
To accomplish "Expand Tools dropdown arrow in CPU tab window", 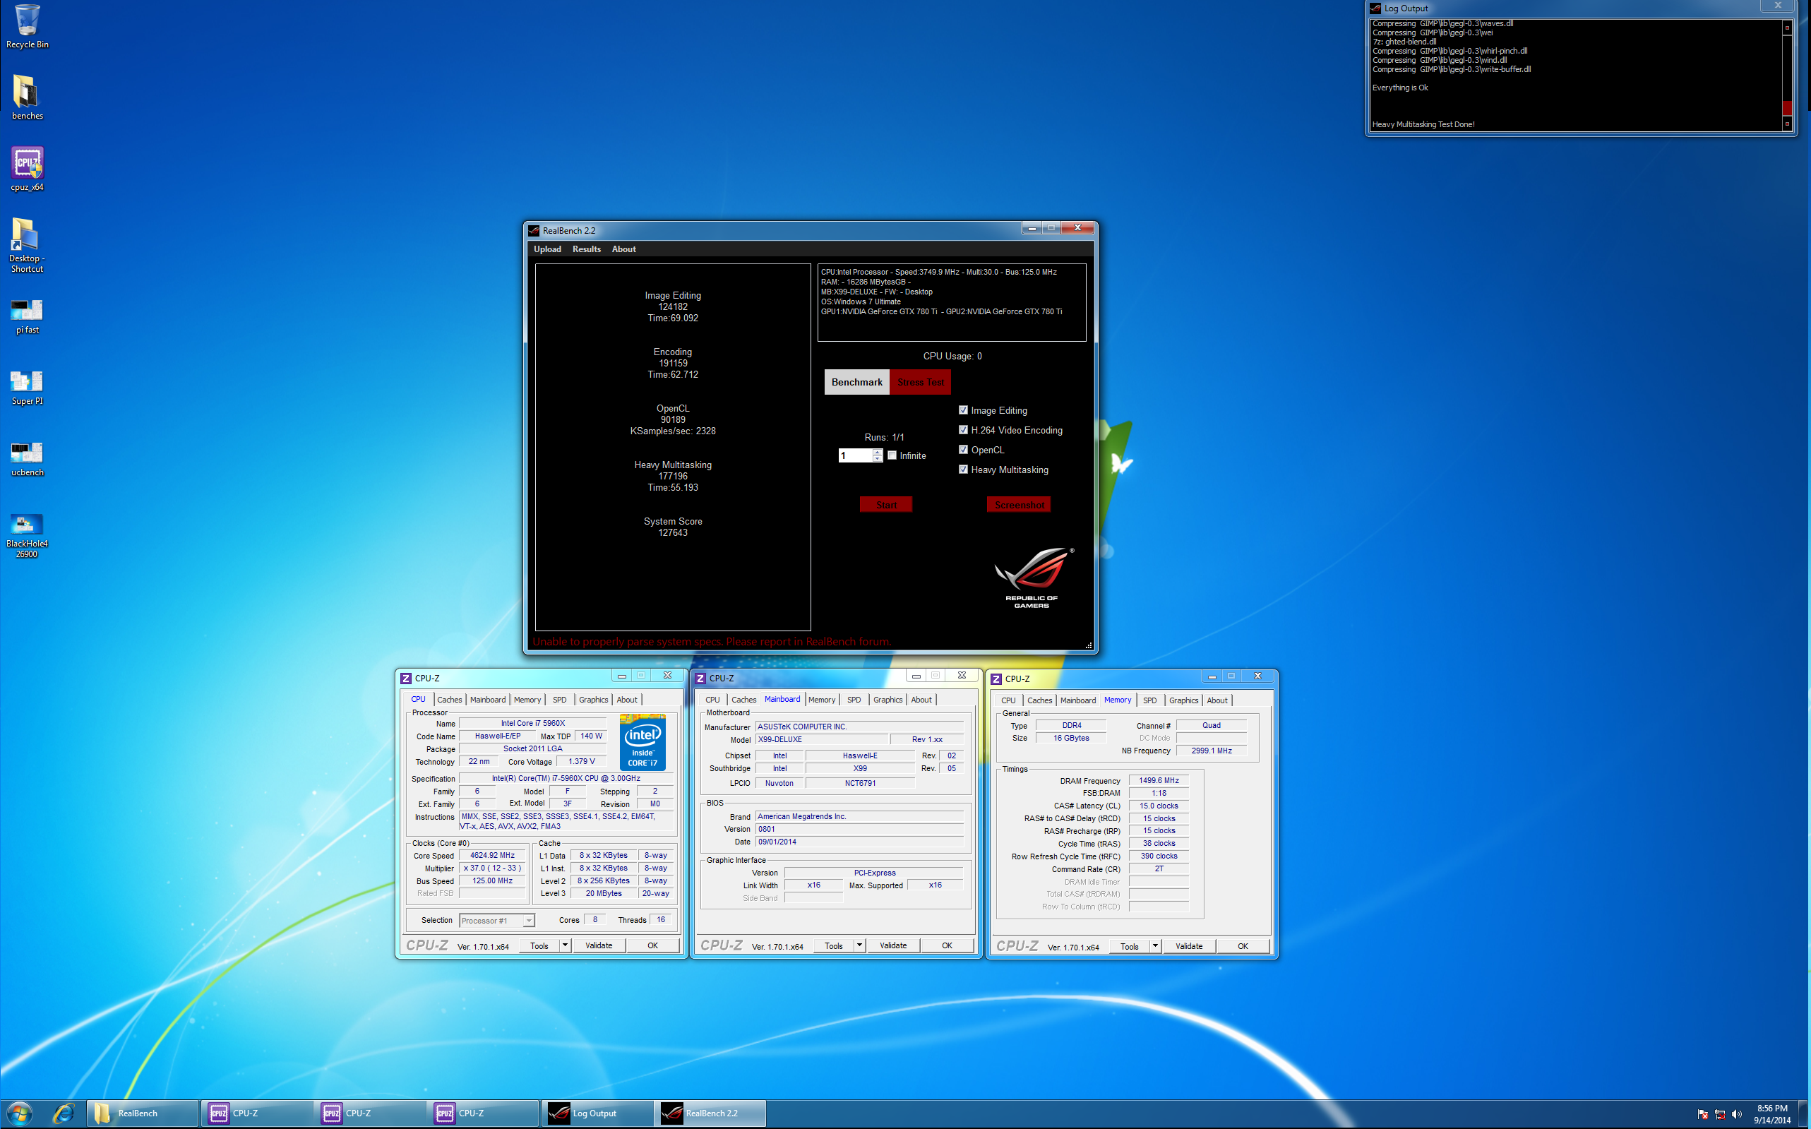I will pyautogui.click(x=565, y=945).
